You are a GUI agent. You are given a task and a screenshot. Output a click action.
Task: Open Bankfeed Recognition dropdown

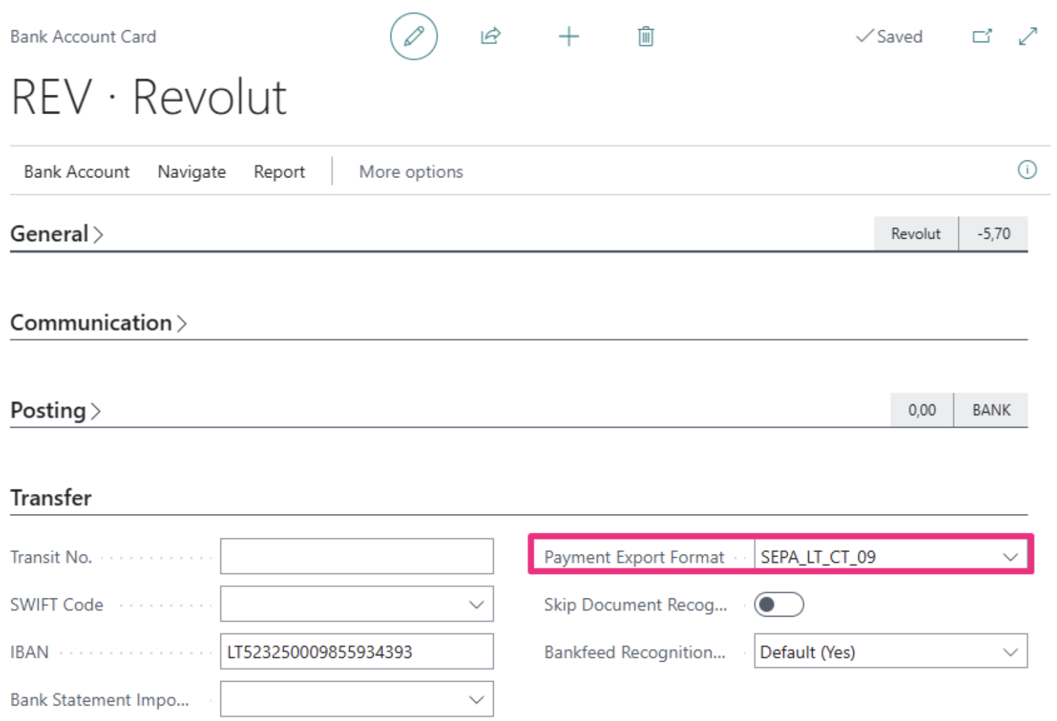1010,652
